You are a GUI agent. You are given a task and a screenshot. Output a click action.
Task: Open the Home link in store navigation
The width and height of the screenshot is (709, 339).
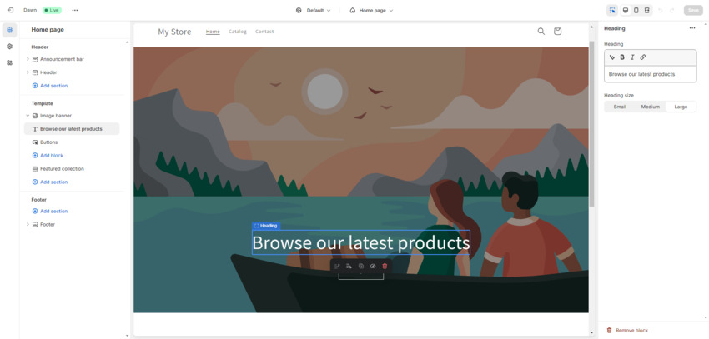pyautogui.click(x=213, y=32)
